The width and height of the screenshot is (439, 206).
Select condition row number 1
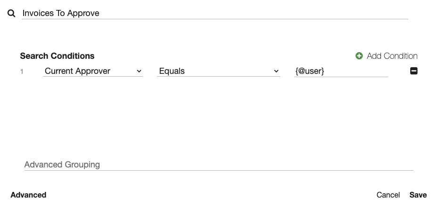(22, 71)
